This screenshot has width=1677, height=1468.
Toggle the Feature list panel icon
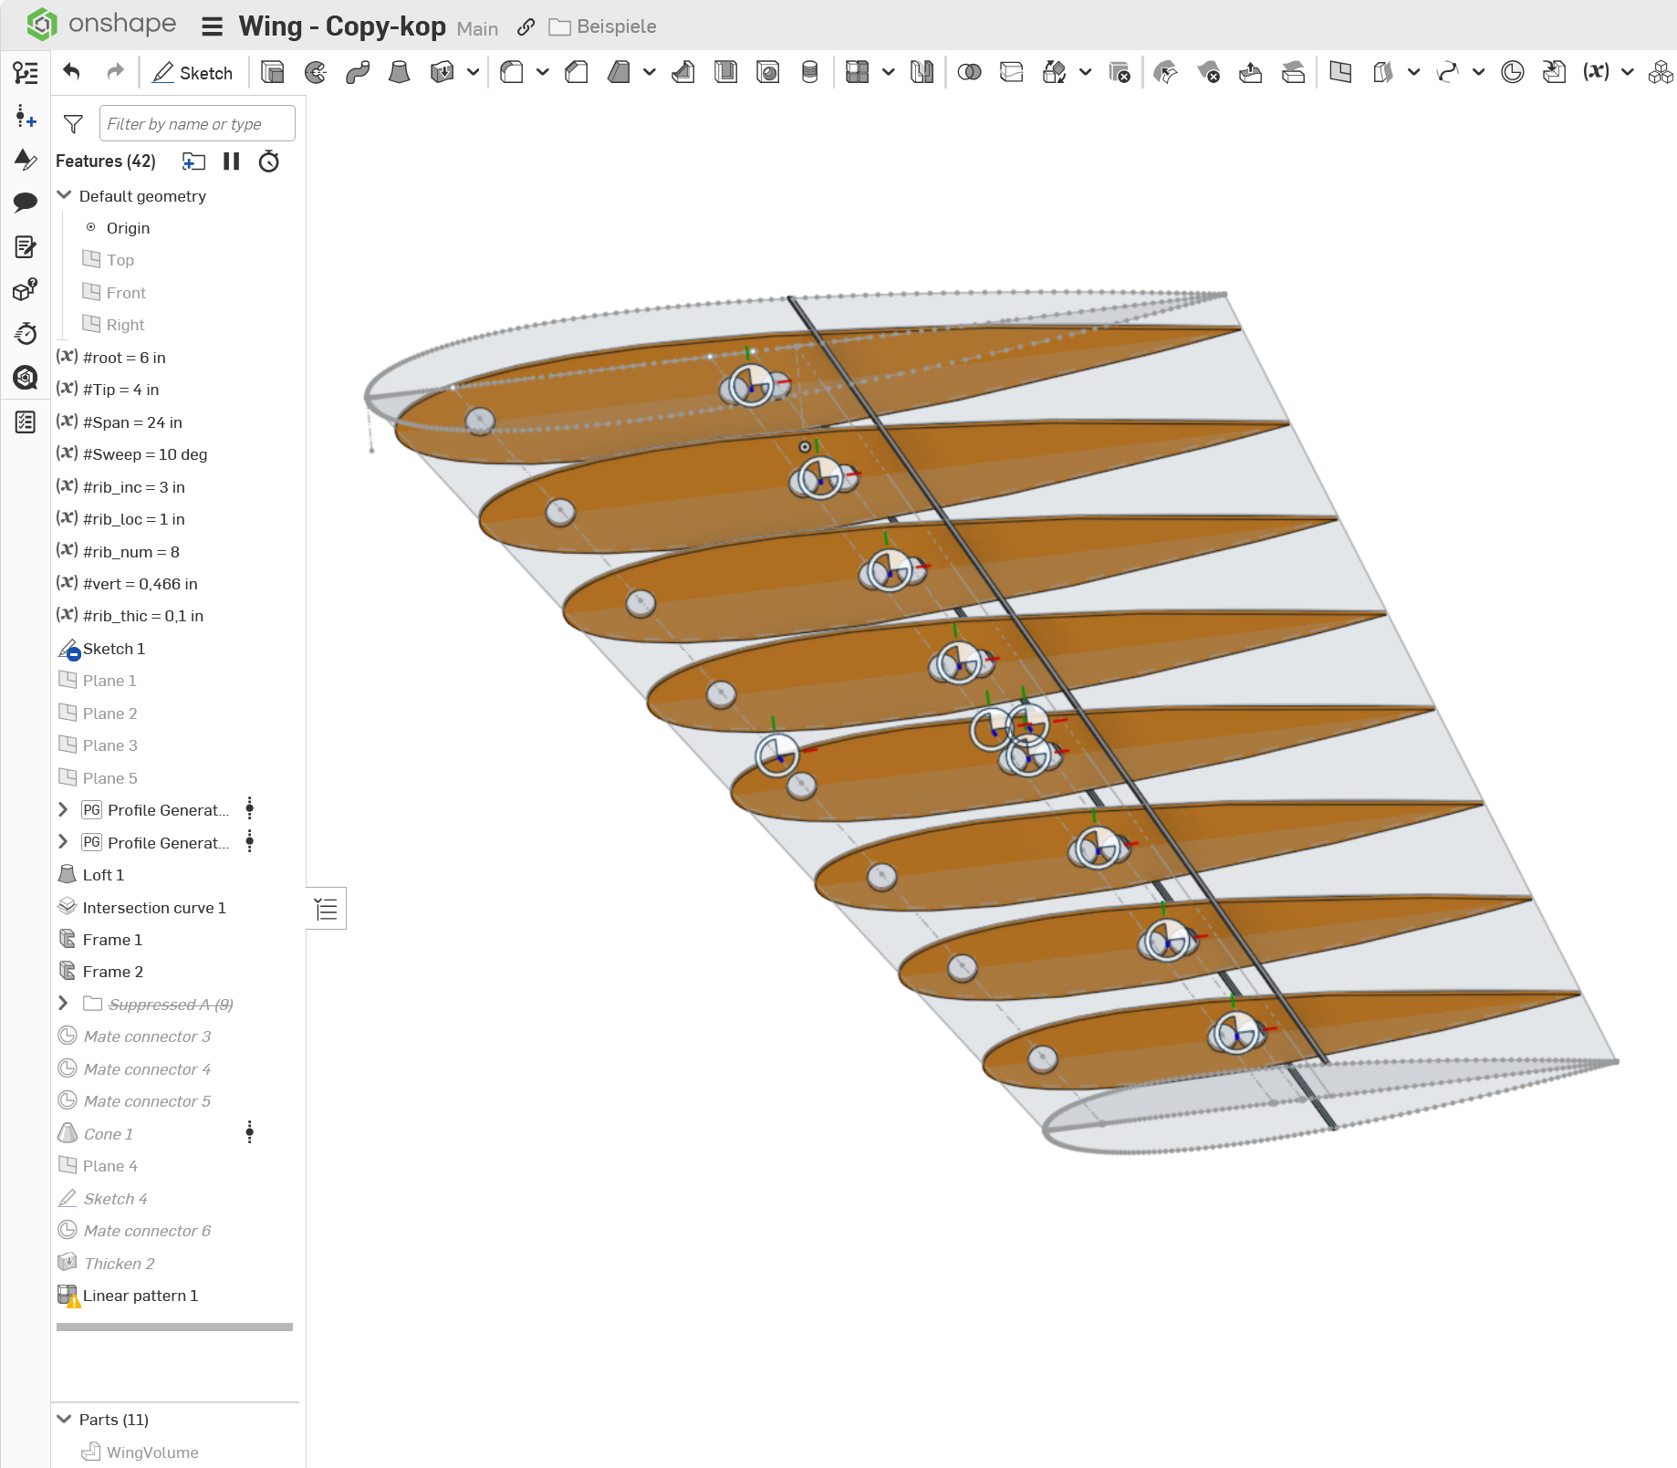click(x=26, y=72)
